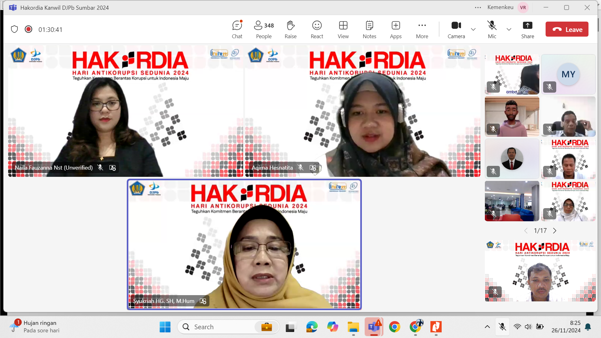Viewport: 601px width, 338px height.
Task: Leave the meeting
Action: [567, 29]
